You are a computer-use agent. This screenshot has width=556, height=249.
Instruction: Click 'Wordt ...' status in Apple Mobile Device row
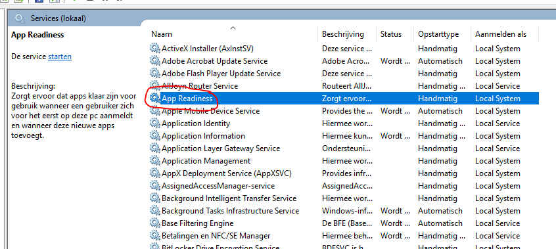(x=396, y=110)
